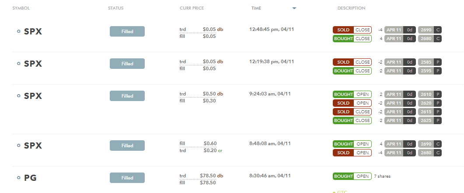Click the circle icon beside 8:48:08 SPX order
464x193 pixels.
[x=19, y=146]
